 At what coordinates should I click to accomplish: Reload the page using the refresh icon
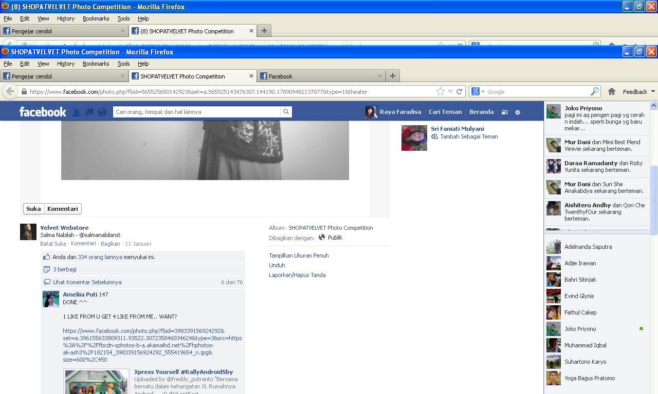pyautogui.click(x=459, y=92)
